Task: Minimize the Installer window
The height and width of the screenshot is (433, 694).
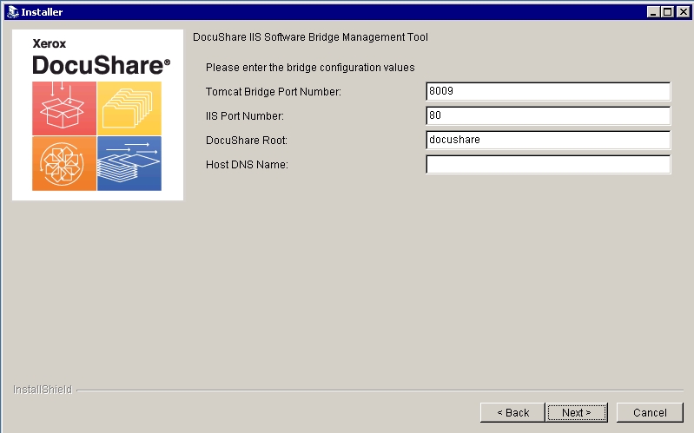Action: click(x=653, y=12)
